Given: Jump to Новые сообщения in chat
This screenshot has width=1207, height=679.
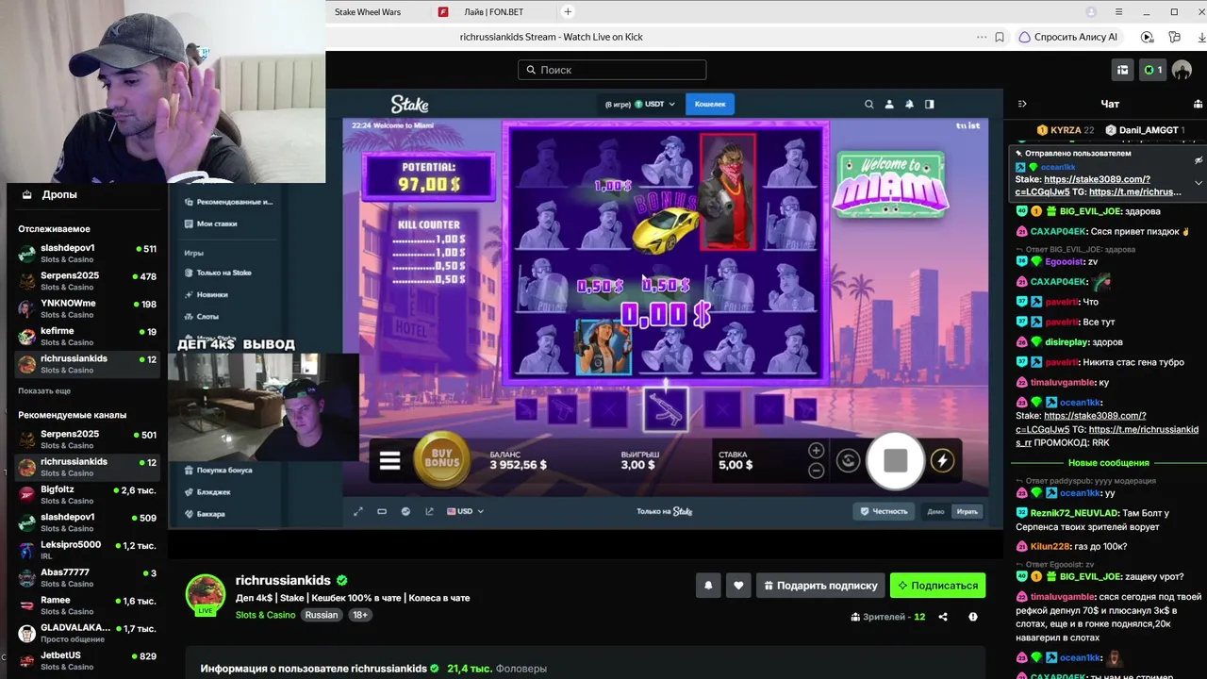Looking at the screenshot, I should tap(1108, 463).
